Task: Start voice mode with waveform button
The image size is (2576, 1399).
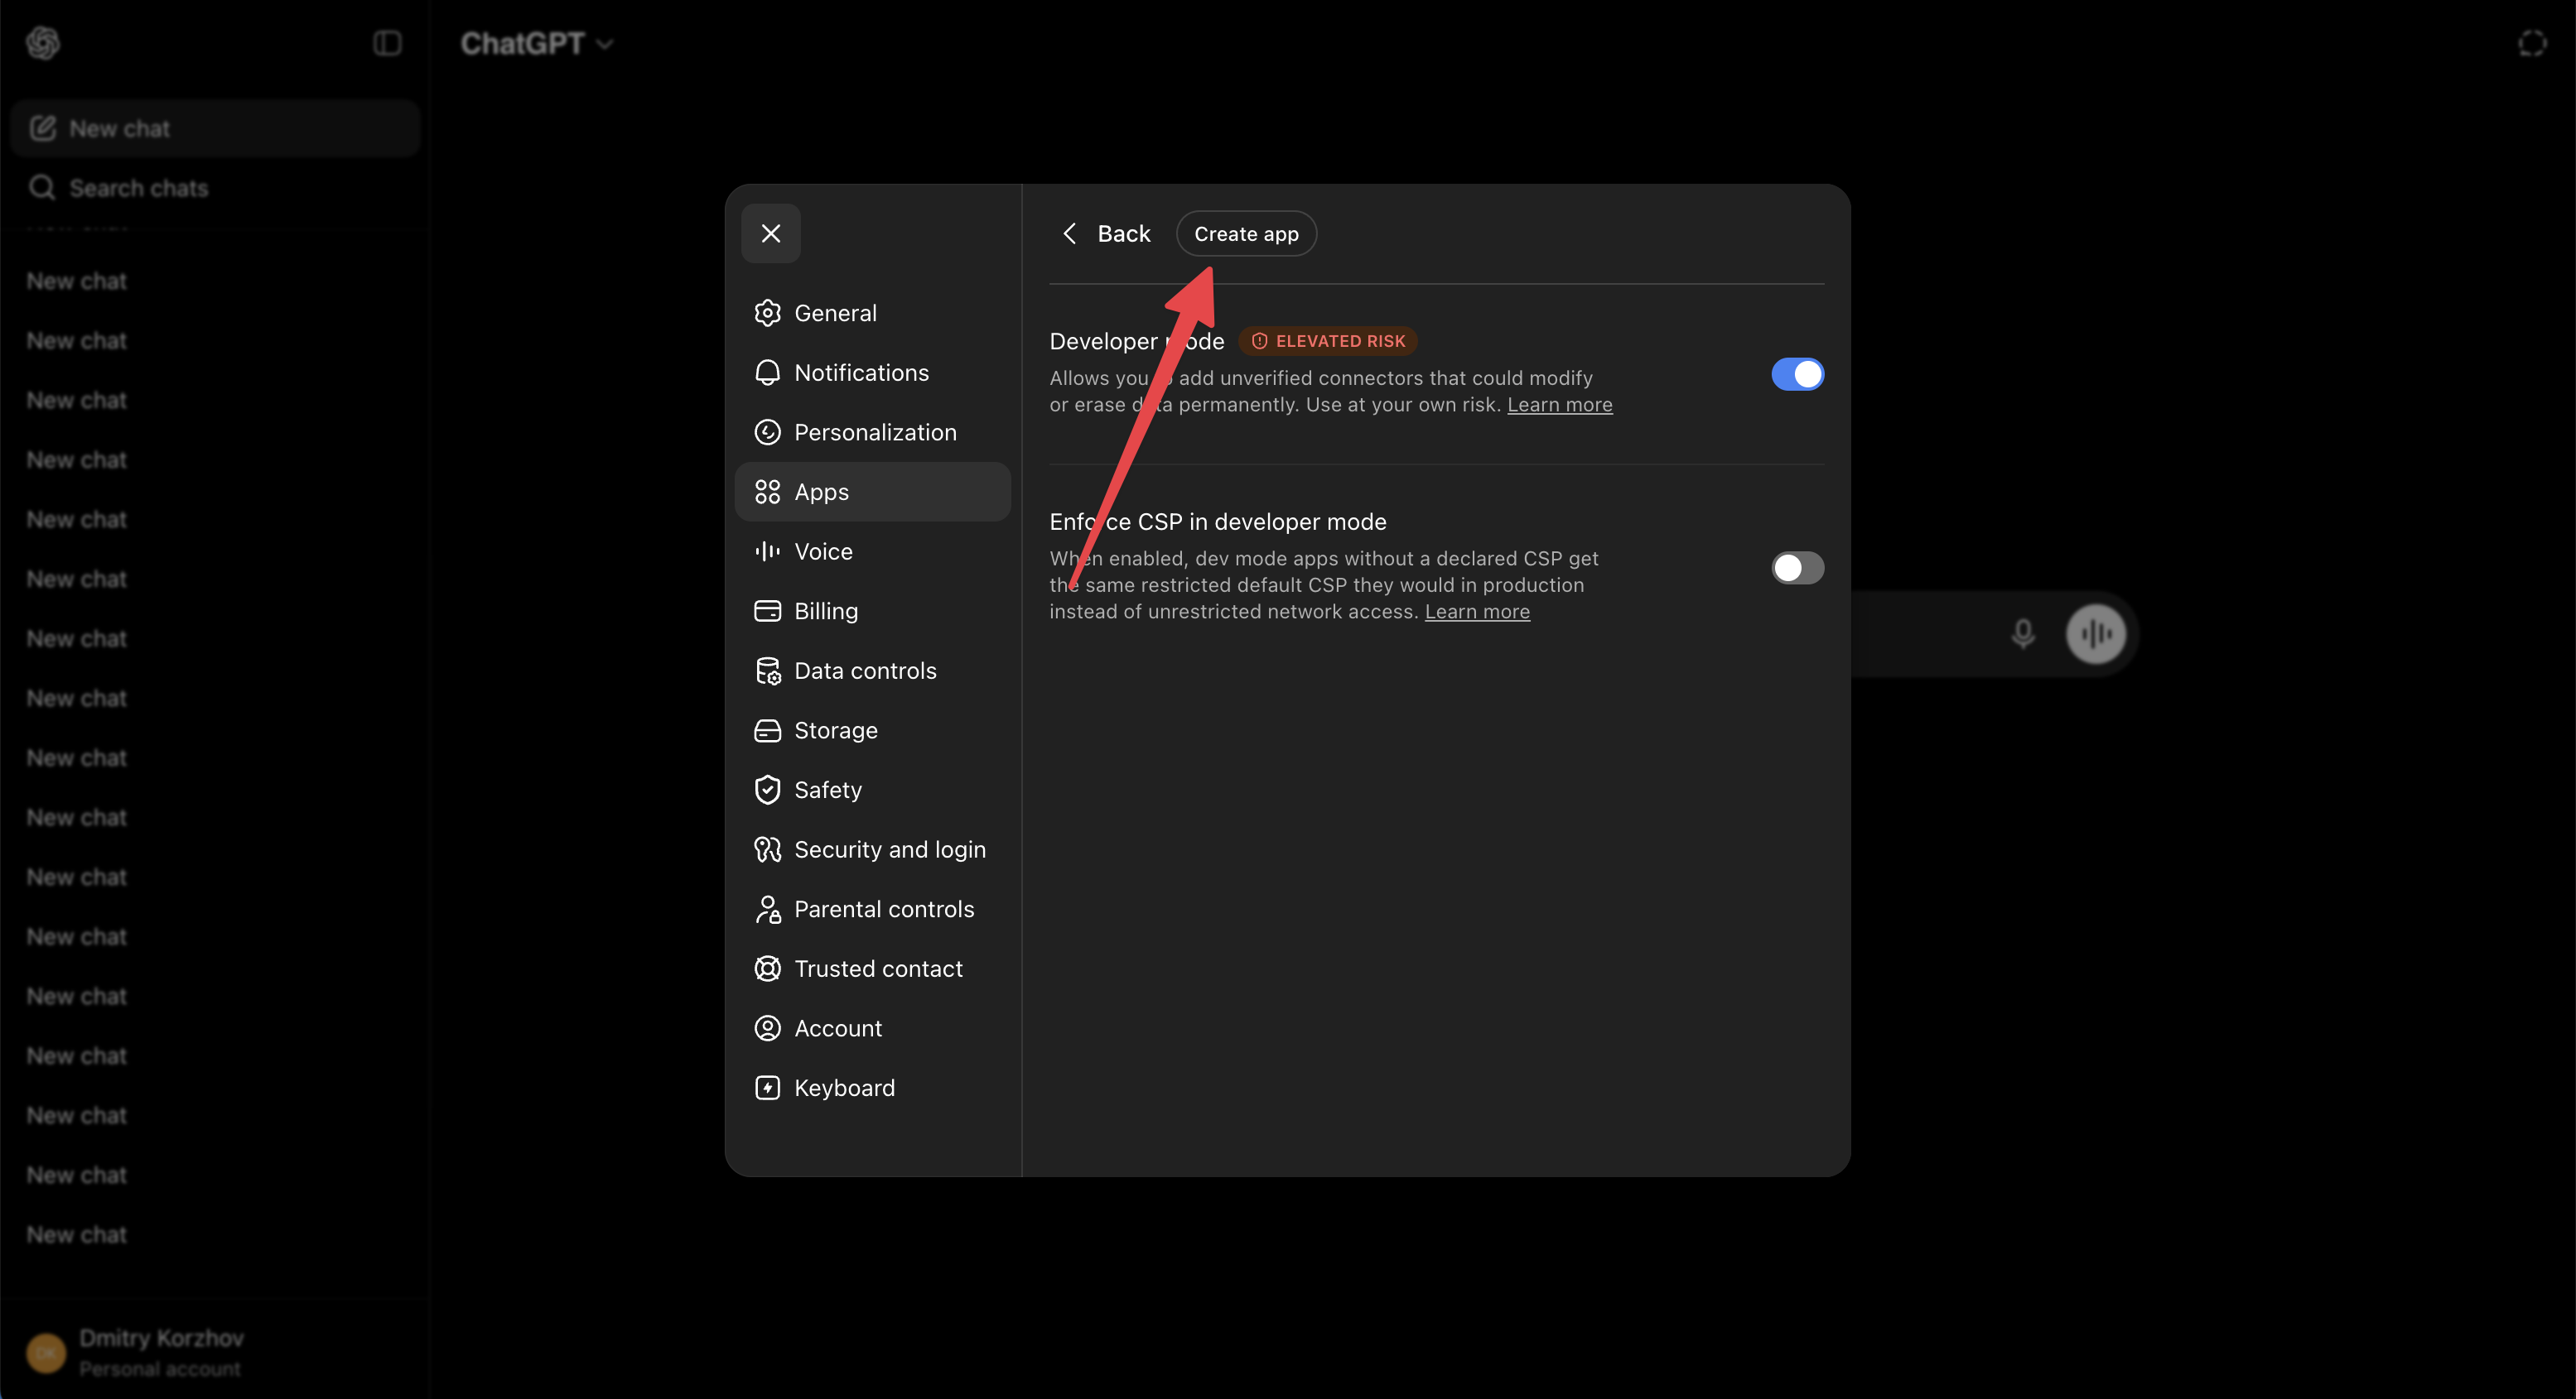Action: point(2096,633)
